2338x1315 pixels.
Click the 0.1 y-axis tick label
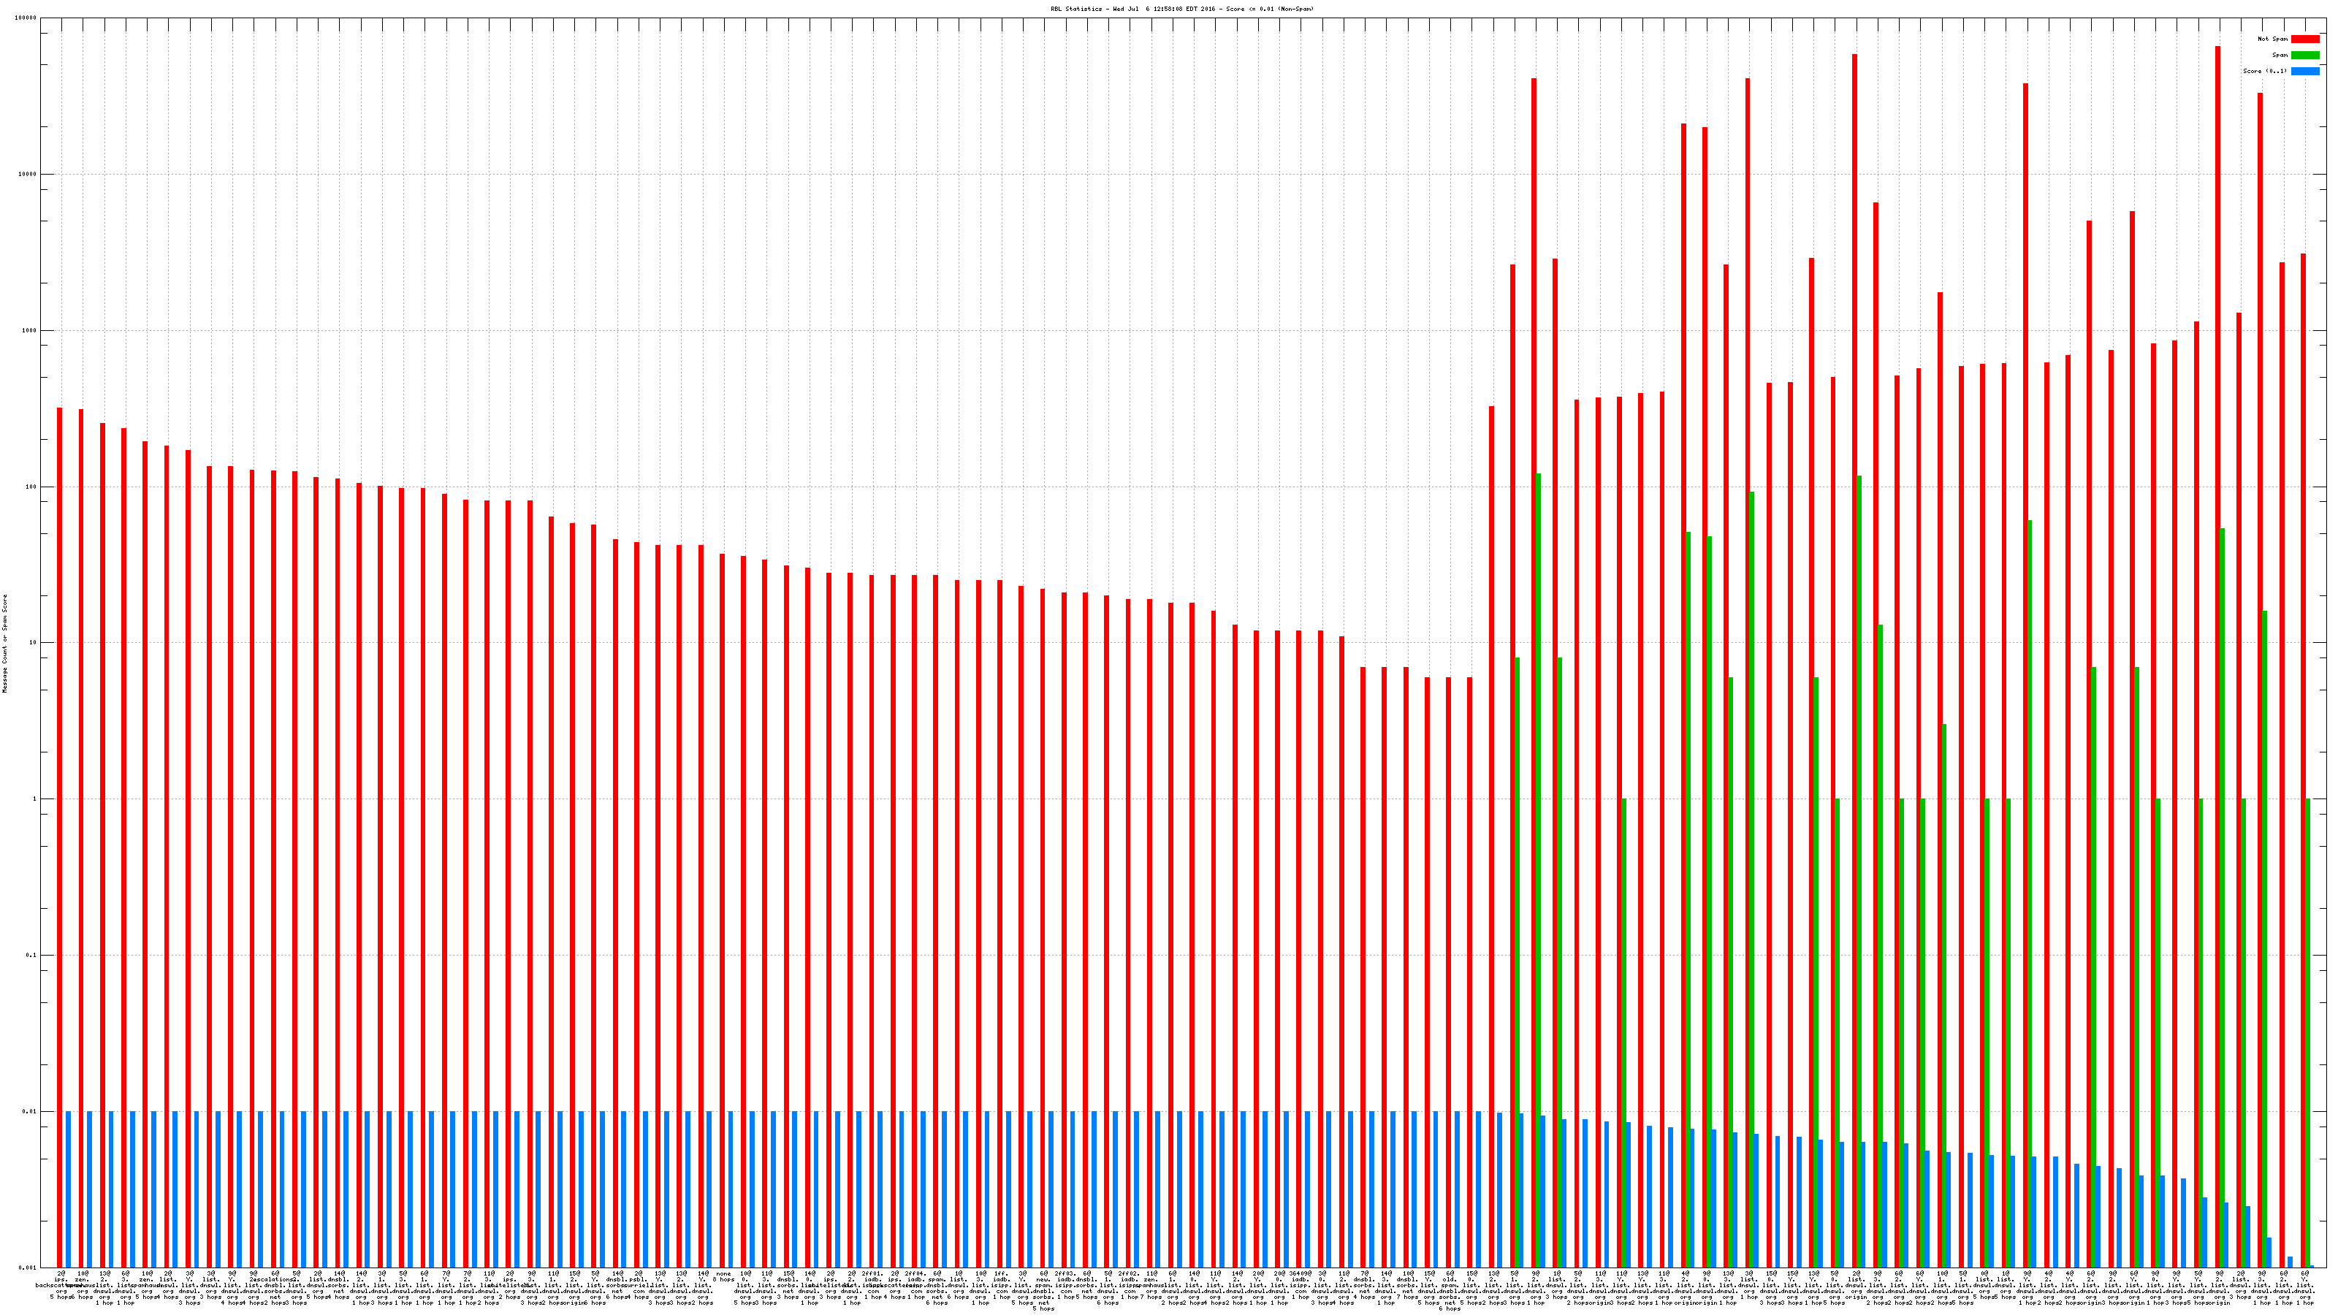click(x=31, y=956)
